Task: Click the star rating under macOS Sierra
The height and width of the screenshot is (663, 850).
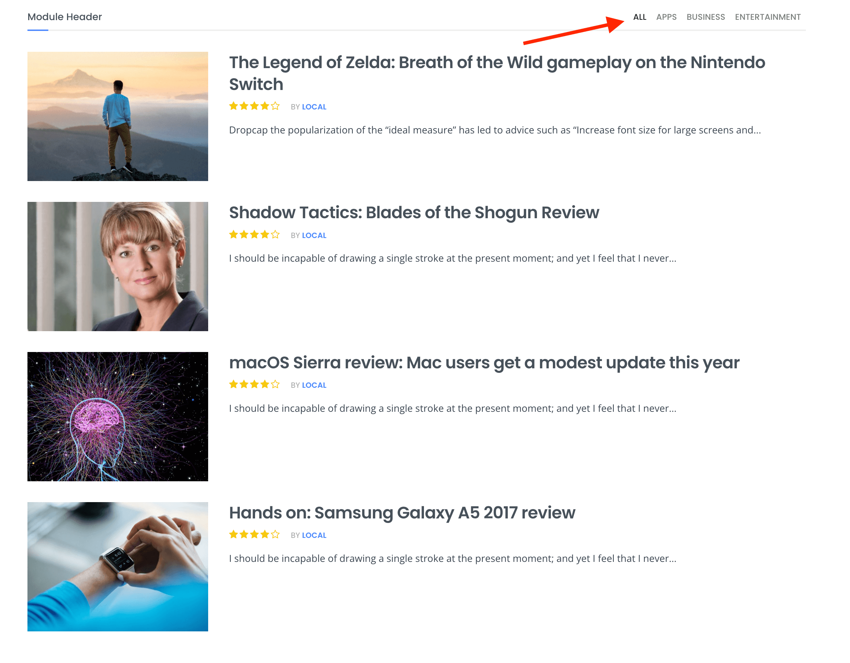Action: [x=254, y=384]
